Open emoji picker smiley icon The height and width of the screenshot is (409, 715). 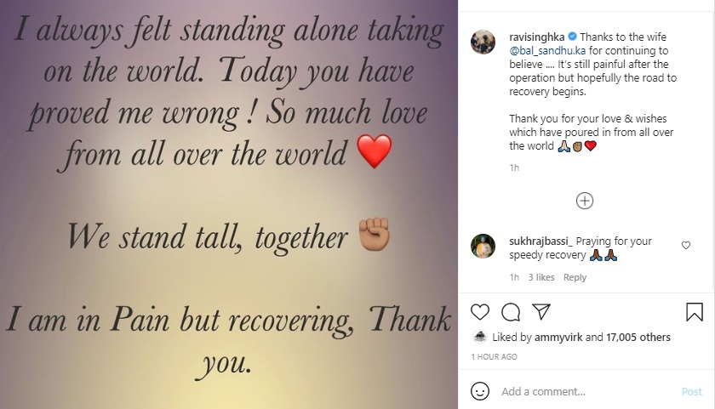[481, 392]
